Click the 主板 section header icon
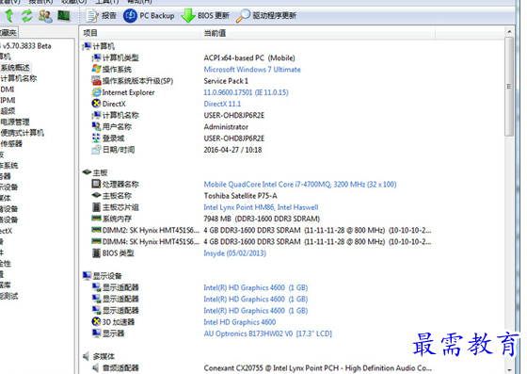Image resolution: width=527 pixels, height=374 pixels. point(87,172)
